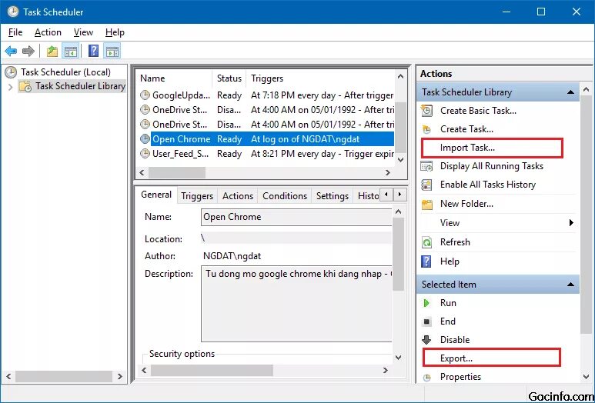The height and width of the screenshot is (403, 595).
Task: Toggle the Show/Hide Action Pane toolbar icon
Action: point(112,52)
